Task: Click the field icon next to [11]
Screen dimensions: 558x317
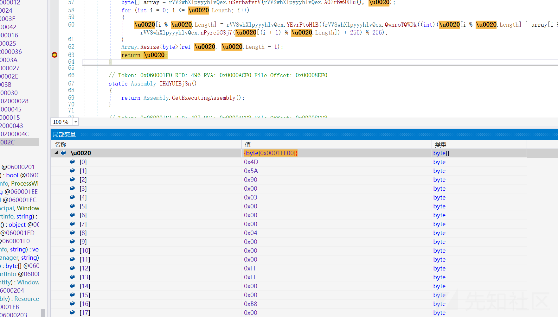Action: click(x=72, y=259)
